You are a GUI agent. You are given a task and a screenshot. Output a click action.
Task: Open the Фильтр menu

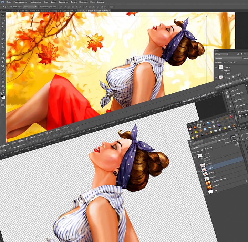pyautogui.click(x=73, y=2)
